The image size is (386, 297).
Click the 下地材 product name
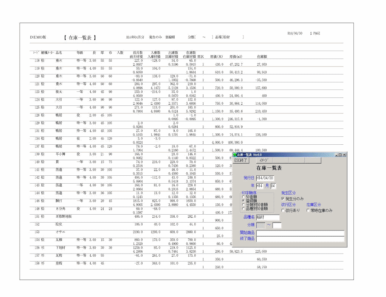(x=60, y=248)
